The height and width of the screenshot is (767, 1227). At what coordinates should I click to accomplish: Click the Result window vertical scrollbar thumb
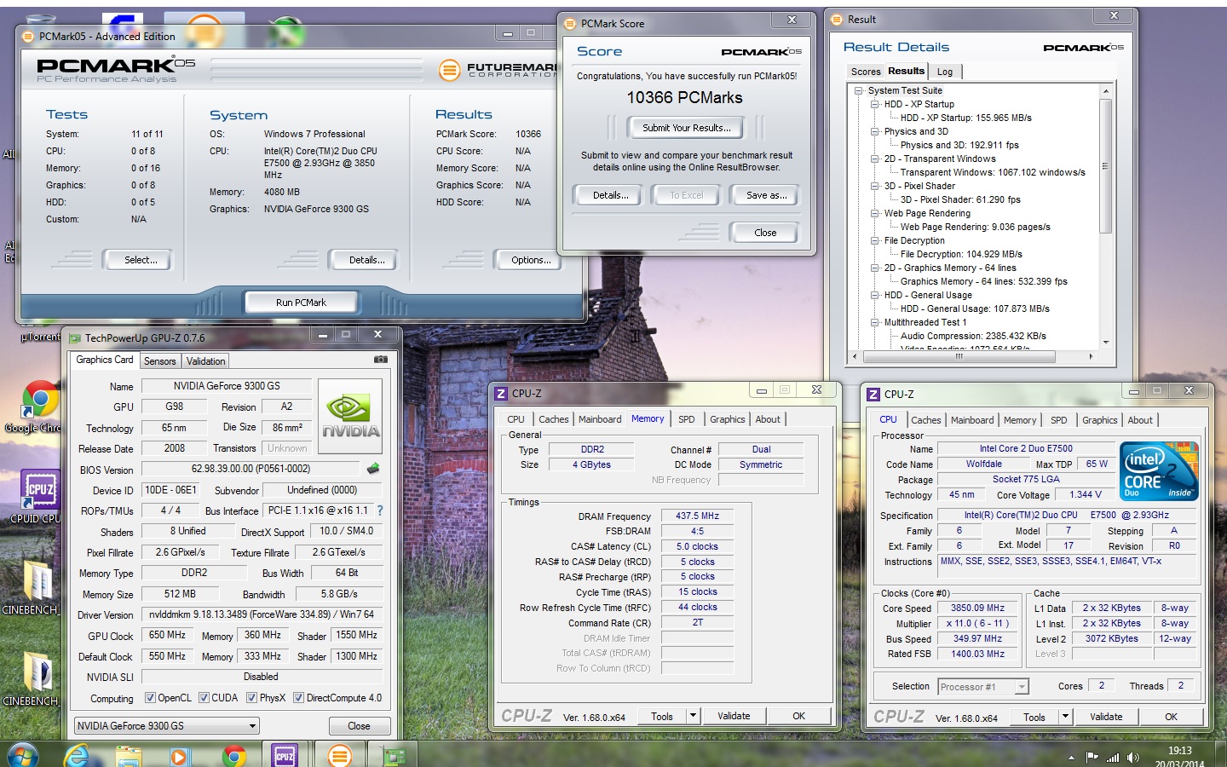coord(1105,167)
